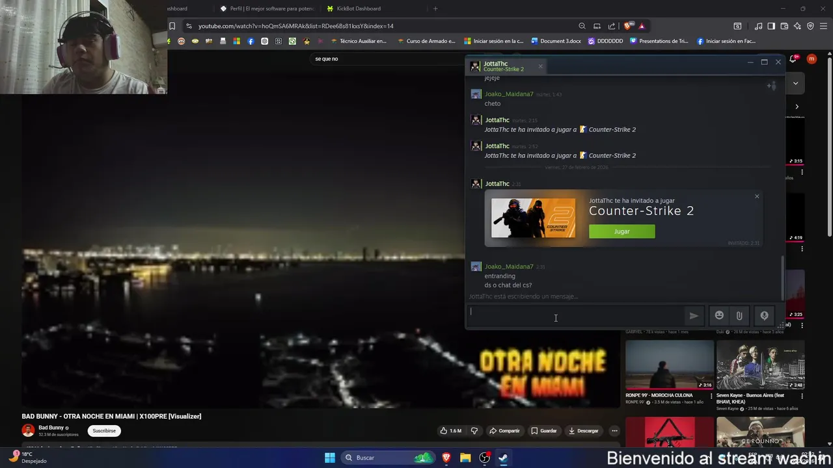Open the Facebook bookmark icon in bookmarks bar
This screenshot has width=833, height=468.
251,41
